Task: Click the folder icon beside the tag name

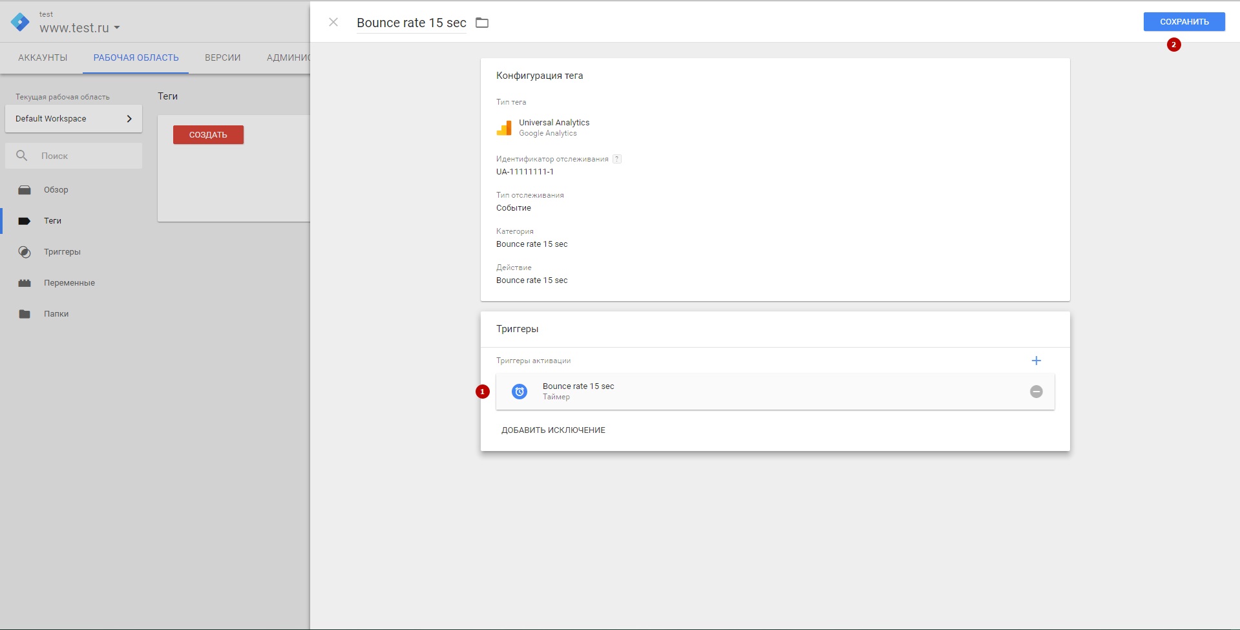Action: 482,23
